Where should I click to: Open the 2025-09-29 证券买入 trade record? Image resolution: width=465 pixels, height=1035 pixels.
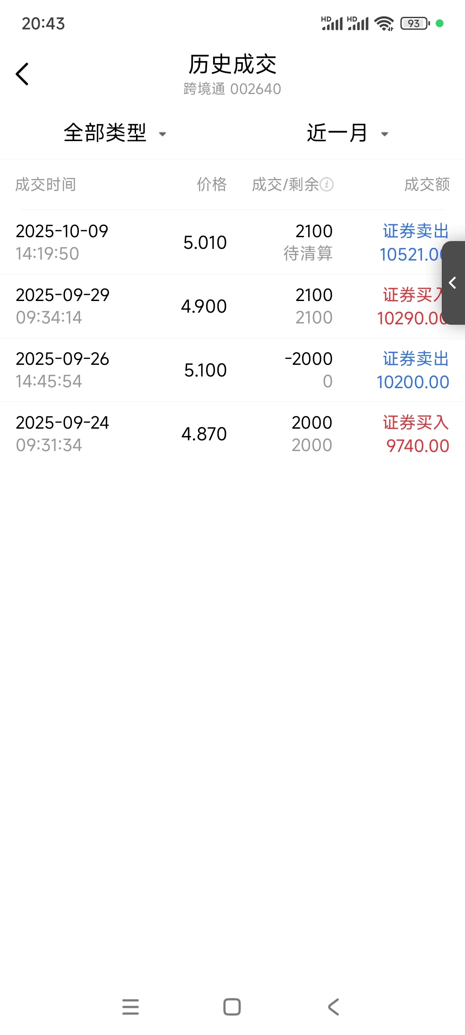coord(232,306)
